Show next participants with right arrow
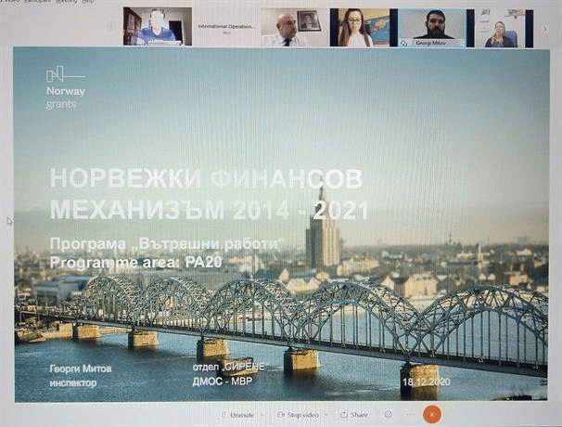 coord(544,29)
